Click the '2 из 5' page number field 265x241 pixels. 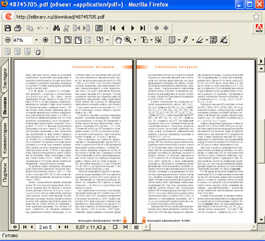[46, 227]
